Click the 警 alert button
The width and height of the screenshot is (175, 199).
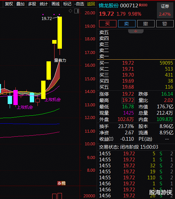(x=165, y=24)
